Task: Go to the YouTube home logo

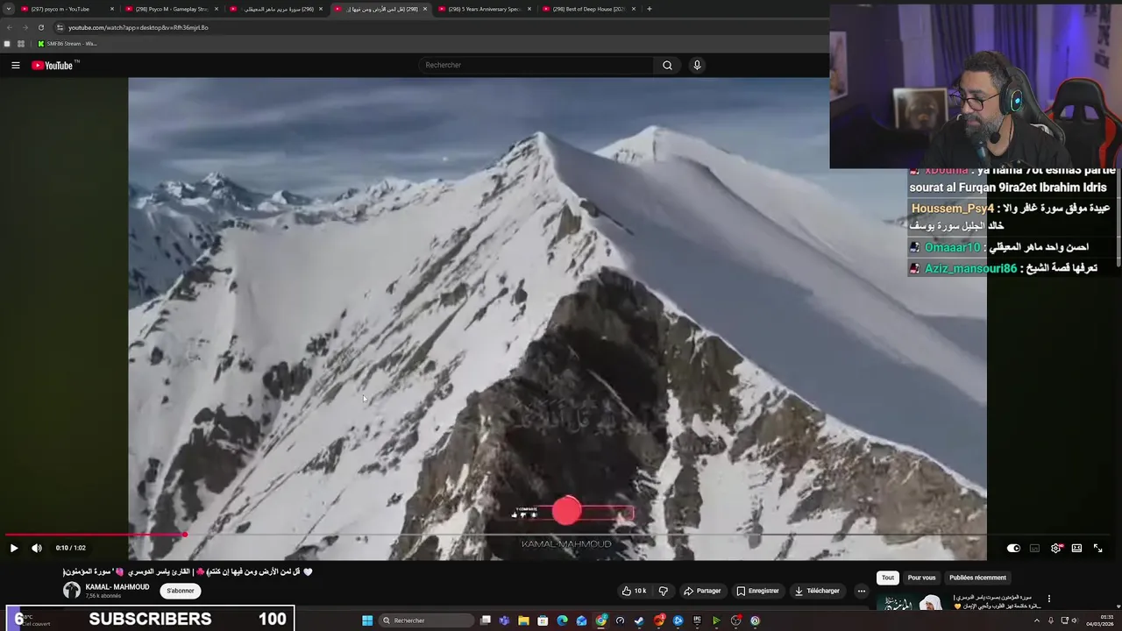Action: click(x=54, y=65)
